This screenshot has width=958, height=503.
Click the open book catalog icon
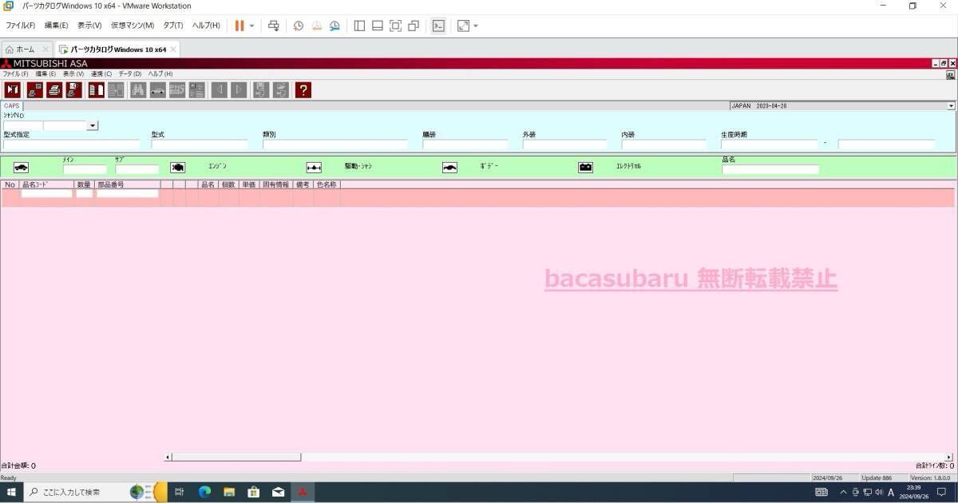coord(97,90)
